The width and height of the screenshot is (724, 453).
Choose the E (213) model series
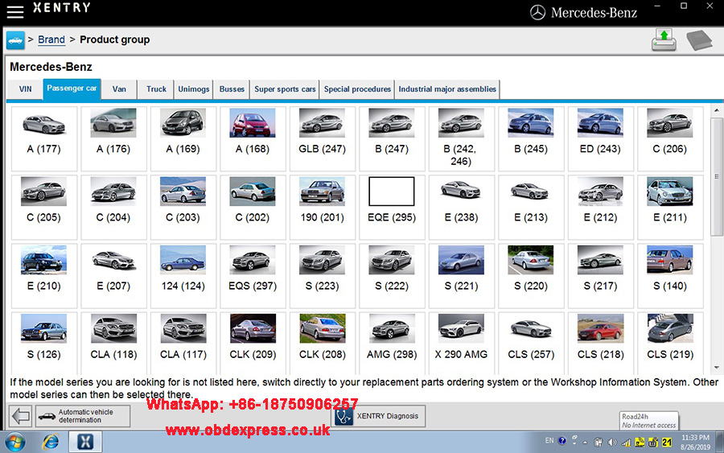click(x=531, y=207)
